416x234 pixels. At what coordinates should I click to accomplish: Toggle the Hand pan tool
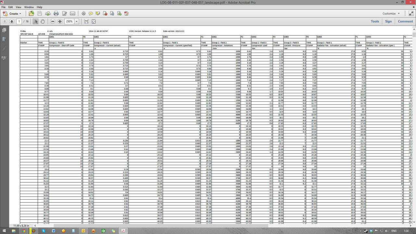[42, 21]
